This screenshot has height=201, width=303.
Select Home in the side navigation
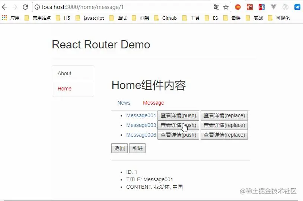pyautogui.click(x=73, y=89)
